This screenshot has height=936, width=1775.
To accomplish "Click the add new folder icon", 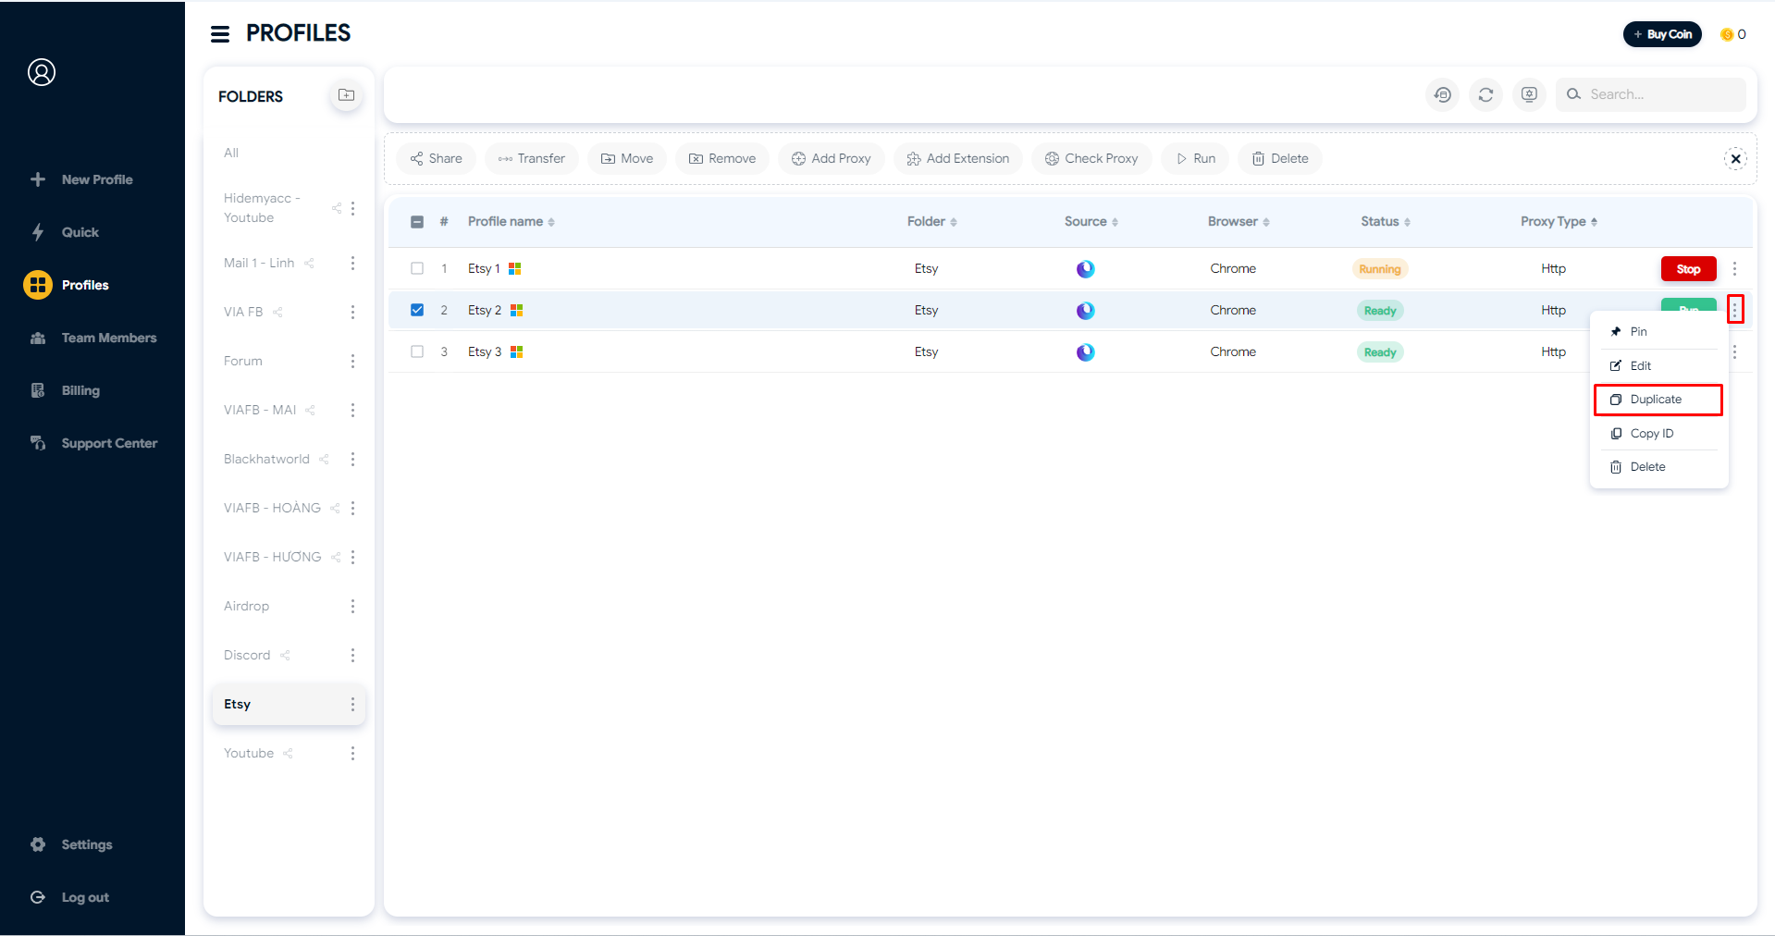I will point(346,95).
